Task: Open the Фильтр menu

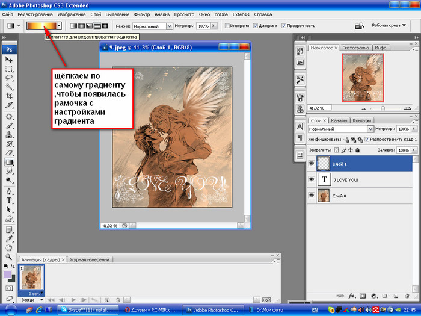Action: pyautogui.click(x=142, y=14)
